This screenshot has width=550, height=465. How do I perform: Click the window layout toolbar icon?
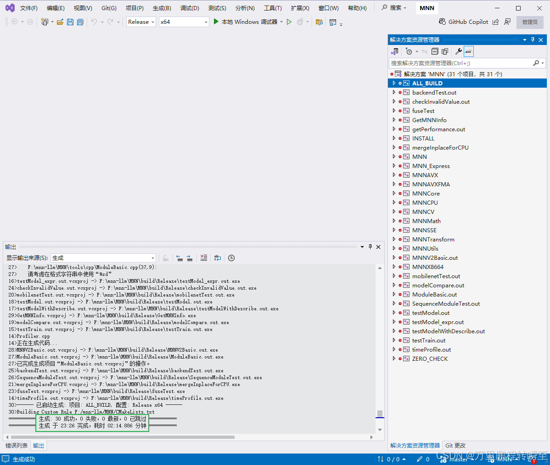pos(333,22)
